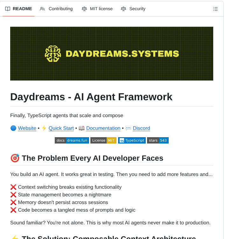Switch to the README tab
Viewport: 232px width, 239px height.
[18, 9]
